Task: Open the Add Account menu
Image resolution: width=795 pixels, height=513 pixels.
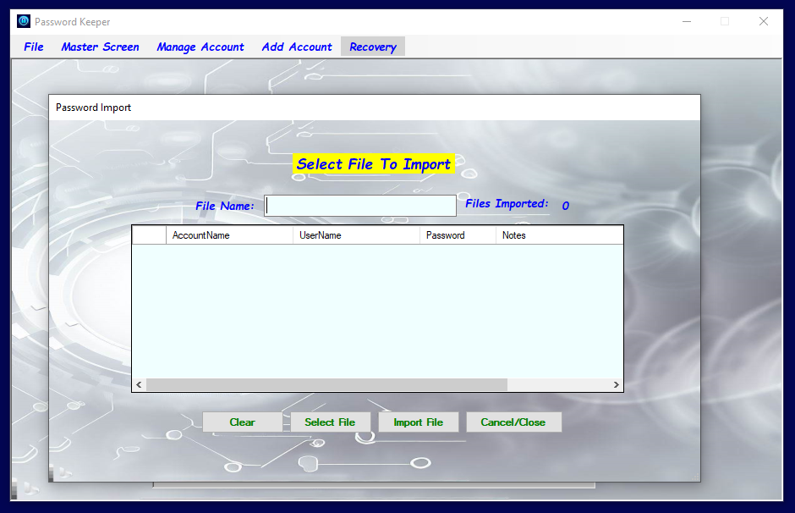Action: pyautogui.click(x=297, y=47)
